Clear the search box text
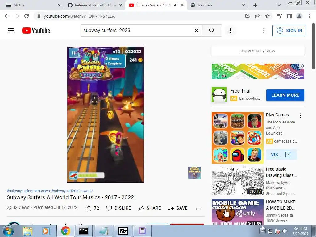Image resolution: width=316 pixels, height=237 pixels. (197, 31)
